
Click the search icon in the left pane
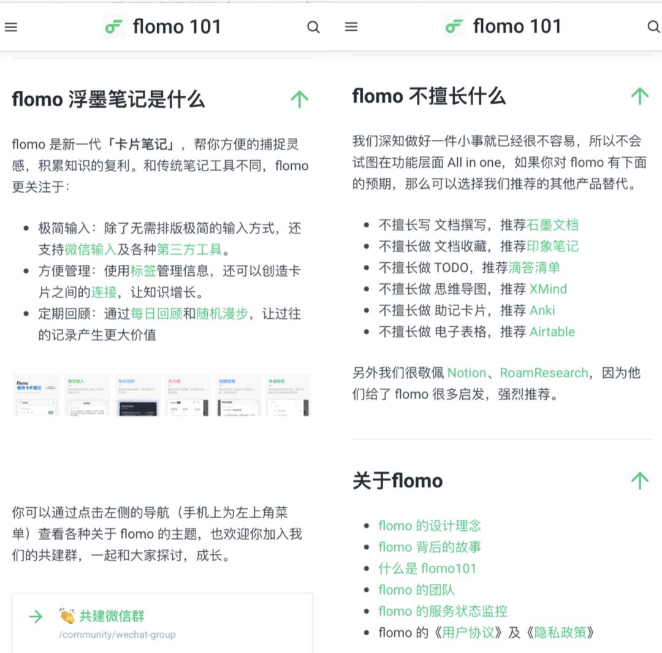[313, 27]
